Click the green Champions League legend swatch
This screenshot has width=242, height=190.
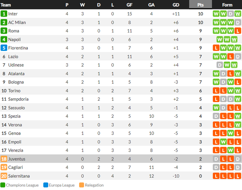(3, 185)
